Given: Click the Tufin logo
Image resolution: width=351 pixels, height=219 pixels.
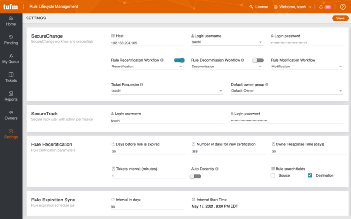Looking at the screenshot, I should 10,7.
